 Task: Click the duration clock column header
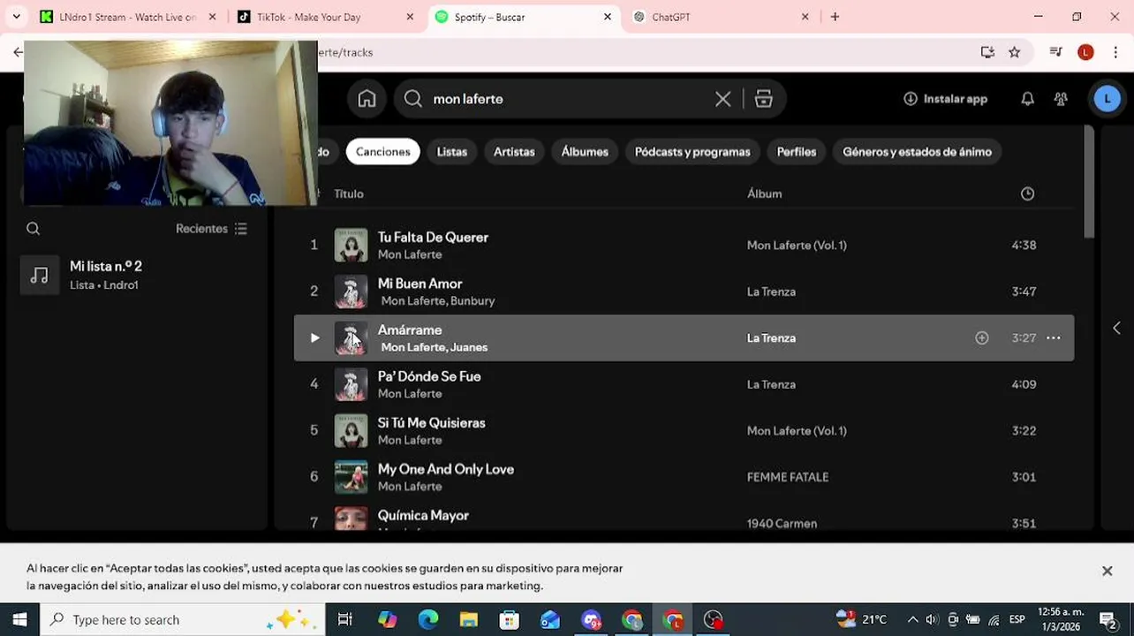click(1027, 193)
